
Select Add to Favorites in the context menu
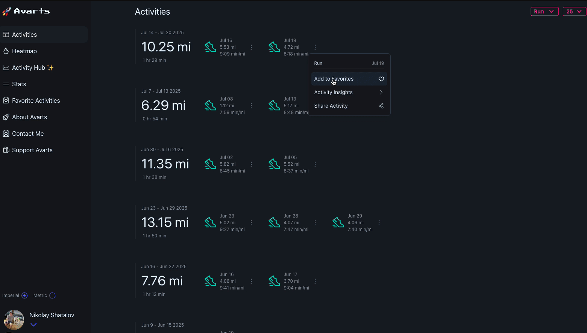pos(334,79)
